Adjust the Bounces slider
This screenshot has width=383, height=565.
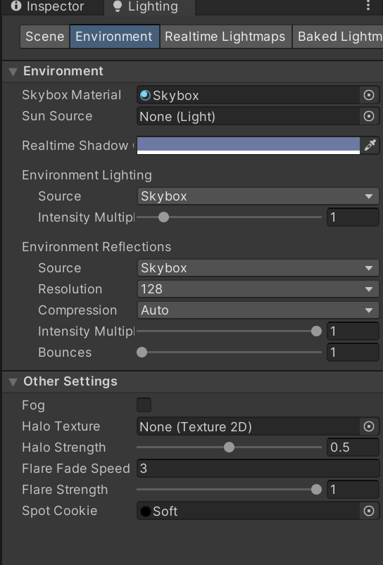coord(229,353)
